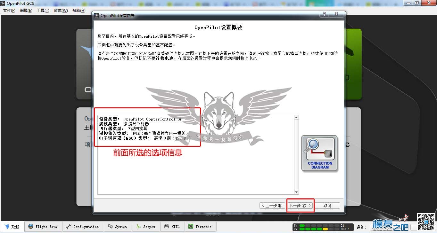The width and height of the screenshot is (437, 233).
Task: Close the OpenPilot设置向导 dialog
Action: pyautogui.click(x=336, y=14)
